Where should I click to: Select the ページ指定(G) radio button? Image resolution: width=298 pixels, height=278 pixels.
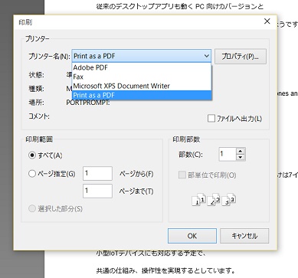tap(32, 174)
